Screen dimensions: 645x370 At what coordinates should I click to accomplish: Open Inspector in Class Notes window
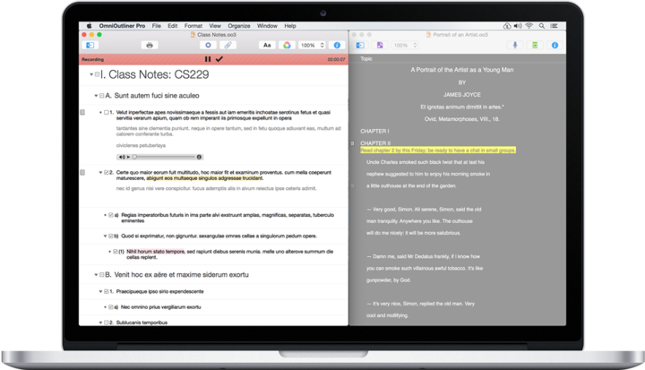click(x=337, y=46)
